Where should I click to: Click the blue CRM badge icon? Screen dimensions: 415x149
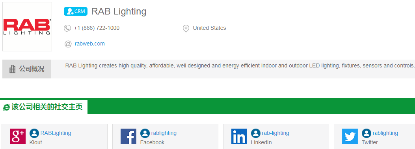coord(75,11)
